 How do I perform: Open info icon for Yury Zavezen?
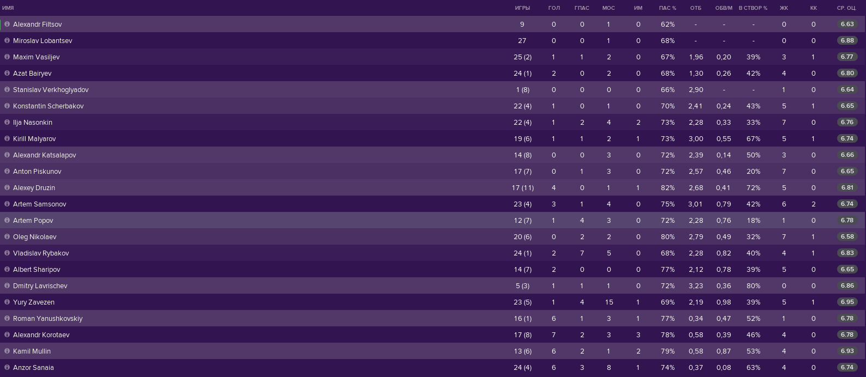coord(7,302)
